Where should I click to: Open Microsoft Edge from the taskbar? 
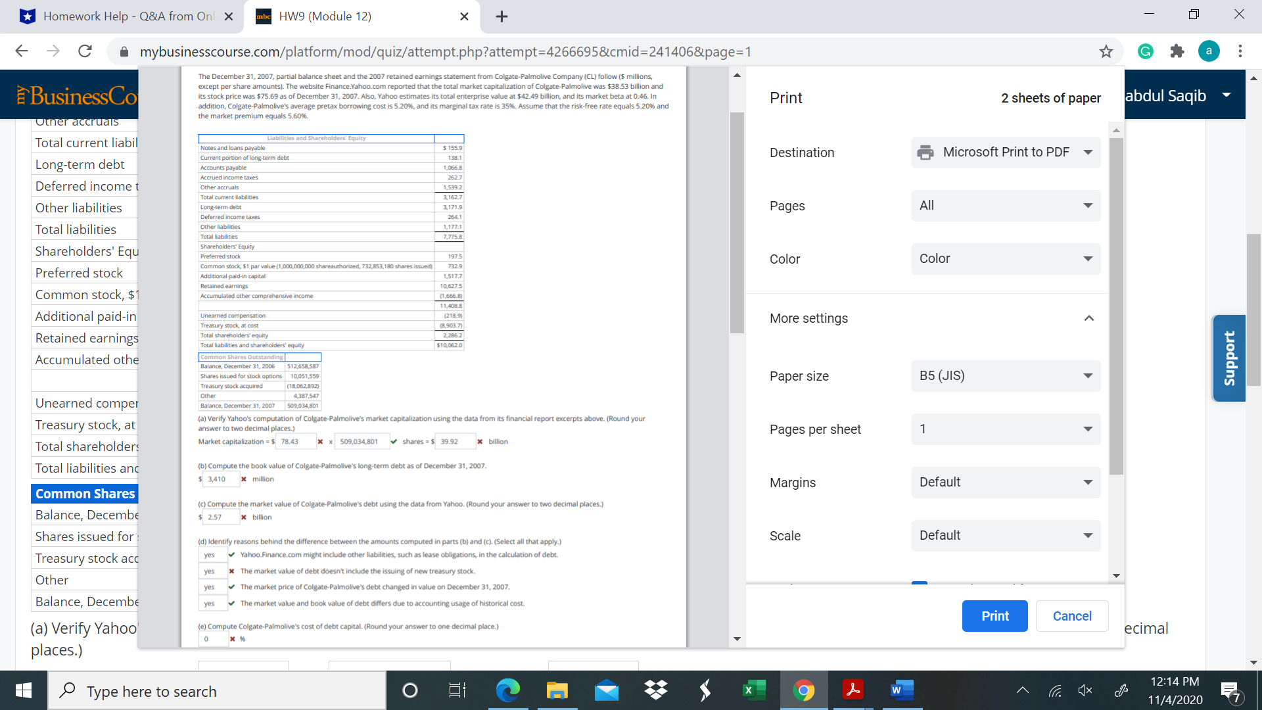507,690
